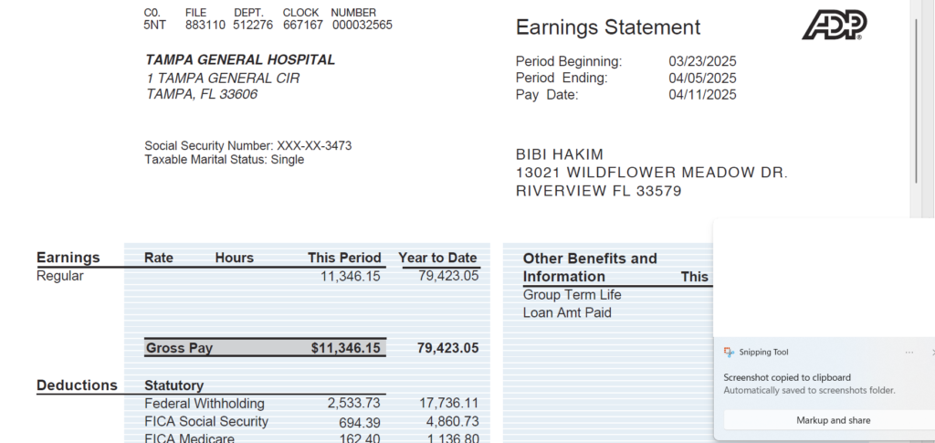
Task: Click the Tampa General Hospital employer name
Action: (240, 60)
